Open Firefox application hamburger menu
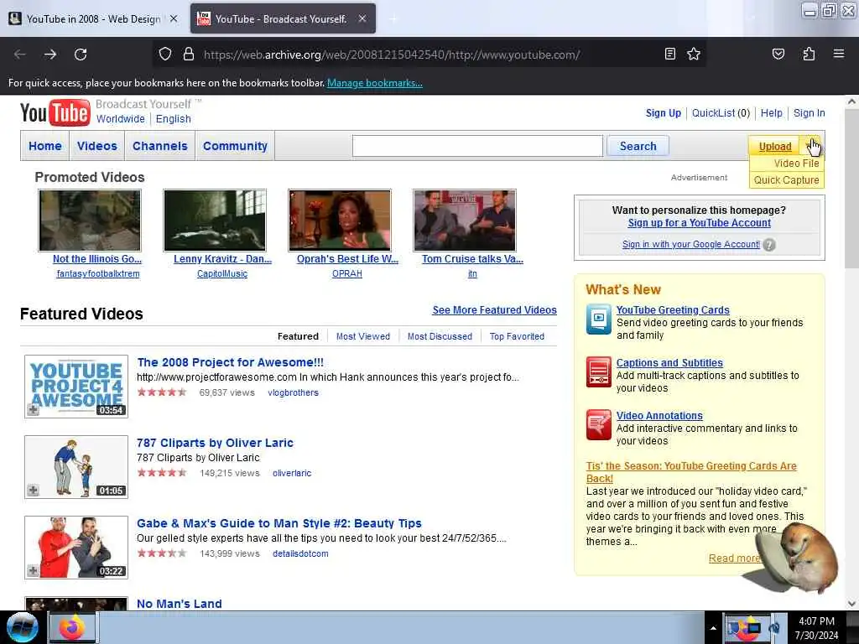859x644 pixels. (x=839, y=54)
